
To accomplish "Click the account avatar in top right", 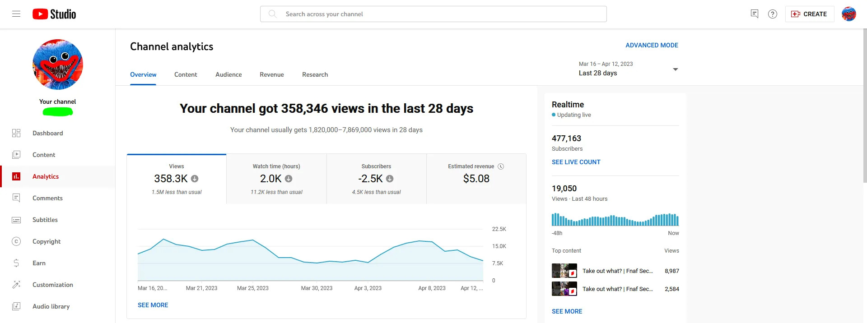I will pos(848,14).
